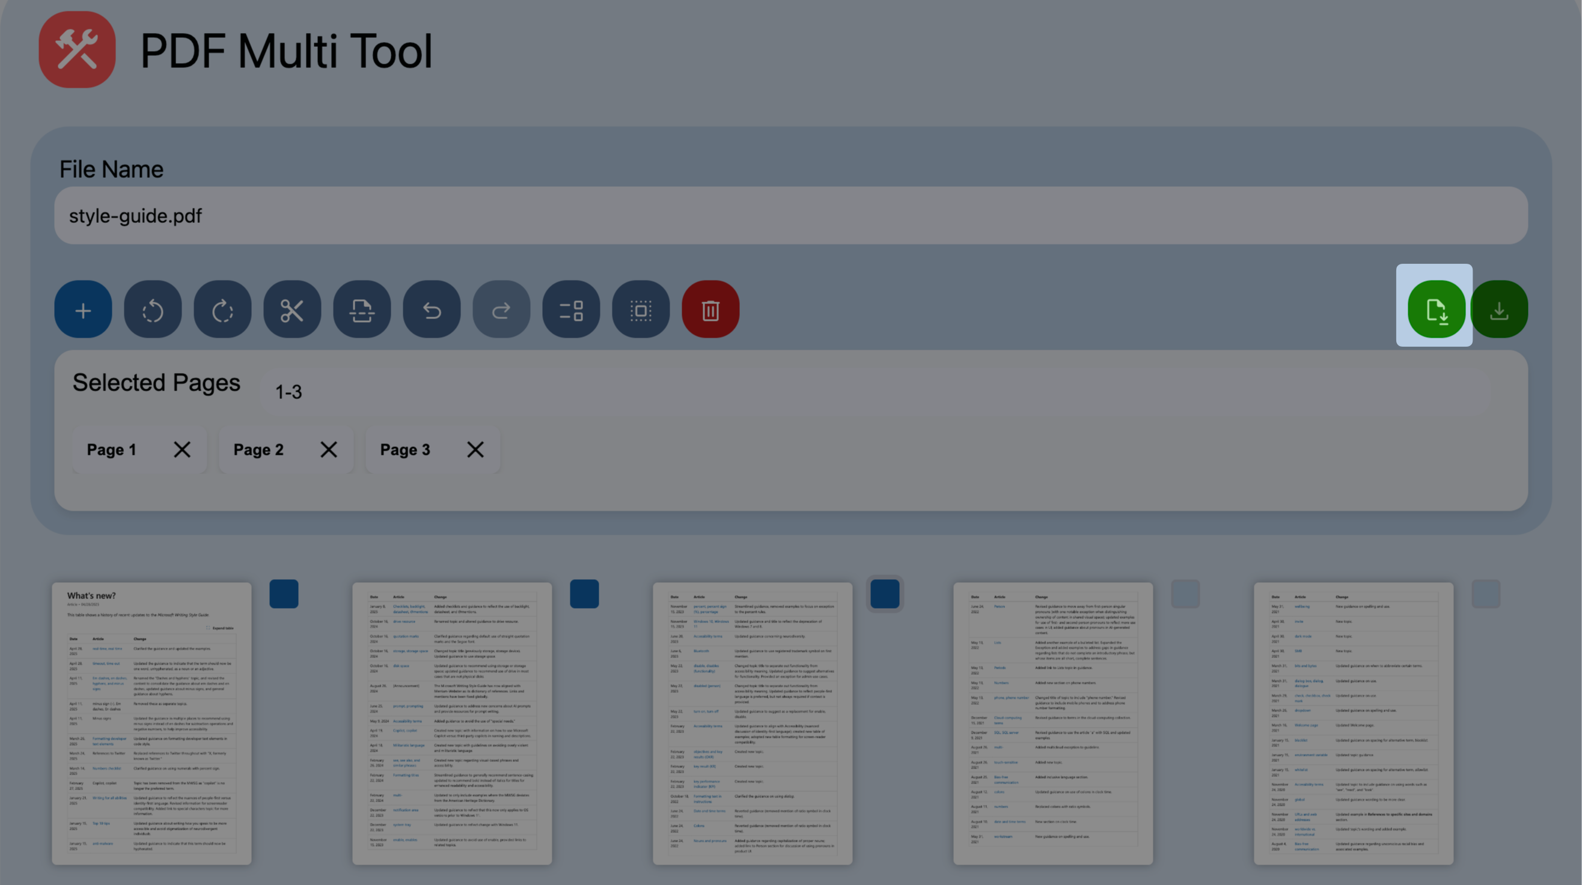Uncheck the first page thumbnail checkbox
The image size is (1582, 885).
tap(284, 594)
